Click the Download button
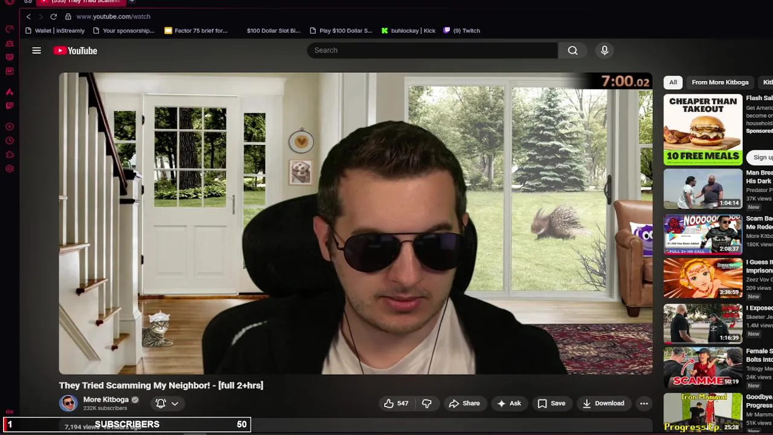 click(x=603, y=404)
